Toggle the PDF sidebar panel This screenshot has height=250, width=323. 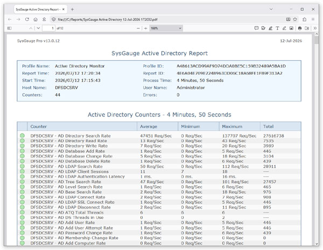(9, 28)
